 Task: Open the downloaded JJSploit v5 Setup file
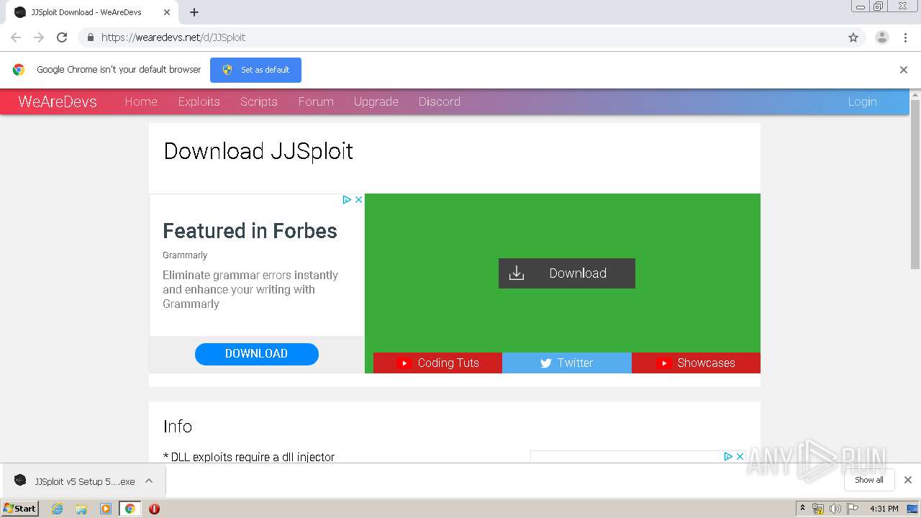[75, 481]
